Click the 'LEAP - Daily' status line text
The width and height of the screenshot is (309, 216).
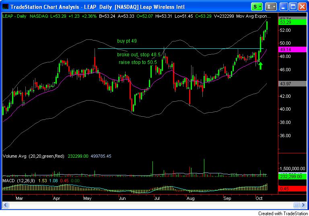(14, 16)
